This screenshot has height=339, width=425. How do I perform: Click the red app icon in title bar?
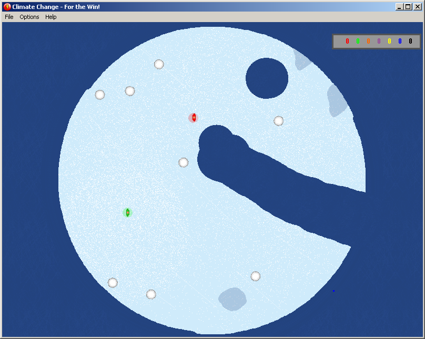coord(7,7)
